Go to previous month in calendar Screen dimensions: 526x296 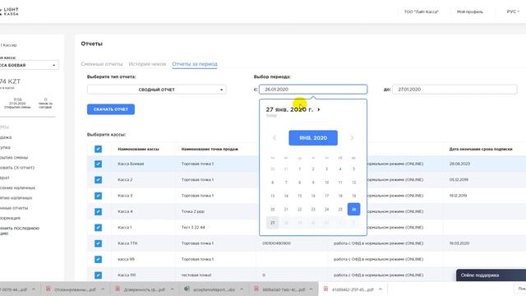[274, 138]
